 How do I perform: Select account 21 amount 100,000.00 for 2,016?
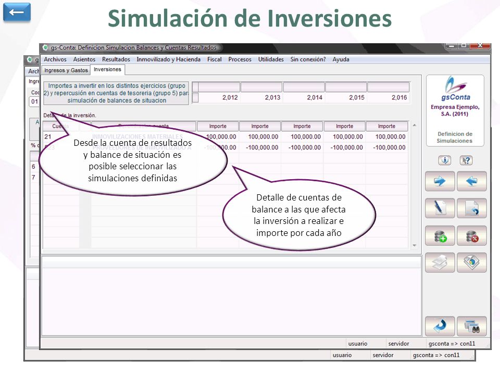(386, 137)
